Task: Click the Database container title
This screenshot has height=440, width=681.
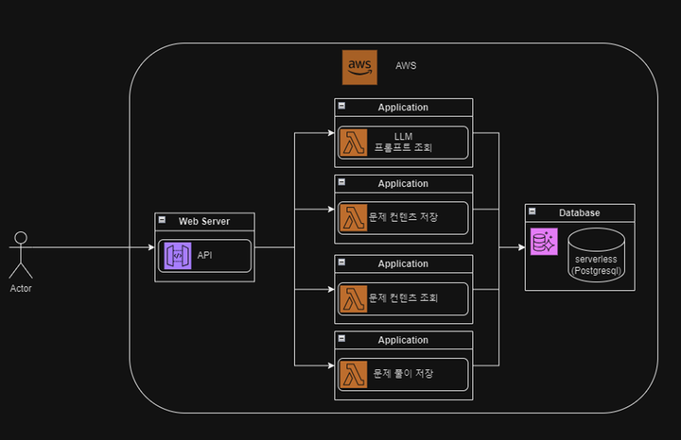Action: 577,212
